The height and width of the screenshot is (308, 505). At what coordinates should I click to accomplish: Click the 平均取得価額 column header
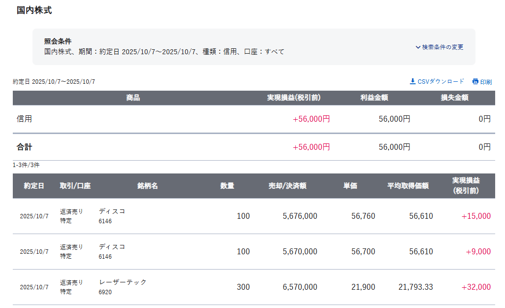[408, 186]
